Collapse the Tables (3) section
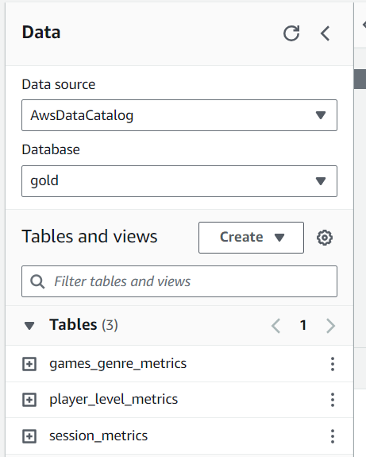 (x=29, y=325)
